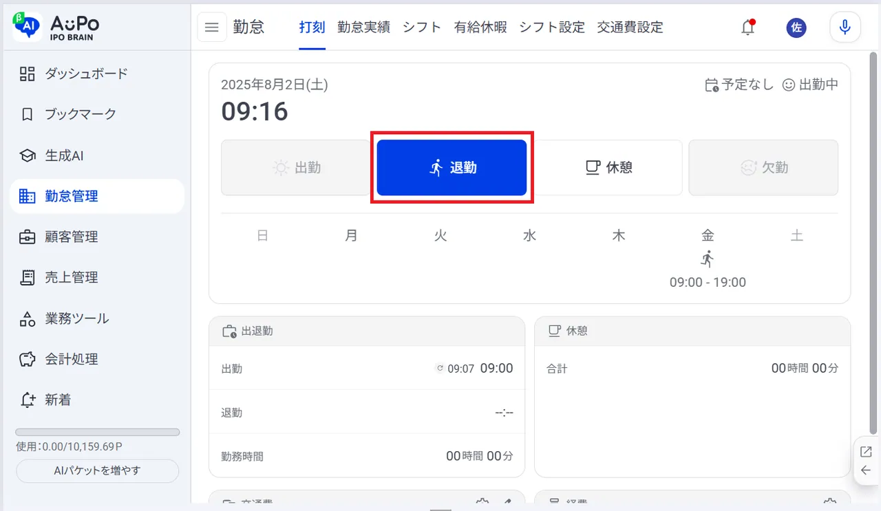Open 会計処理 in the sidebar
Image resolution: width=881 pixels, height=511 pixels.
tap(97, 359)
